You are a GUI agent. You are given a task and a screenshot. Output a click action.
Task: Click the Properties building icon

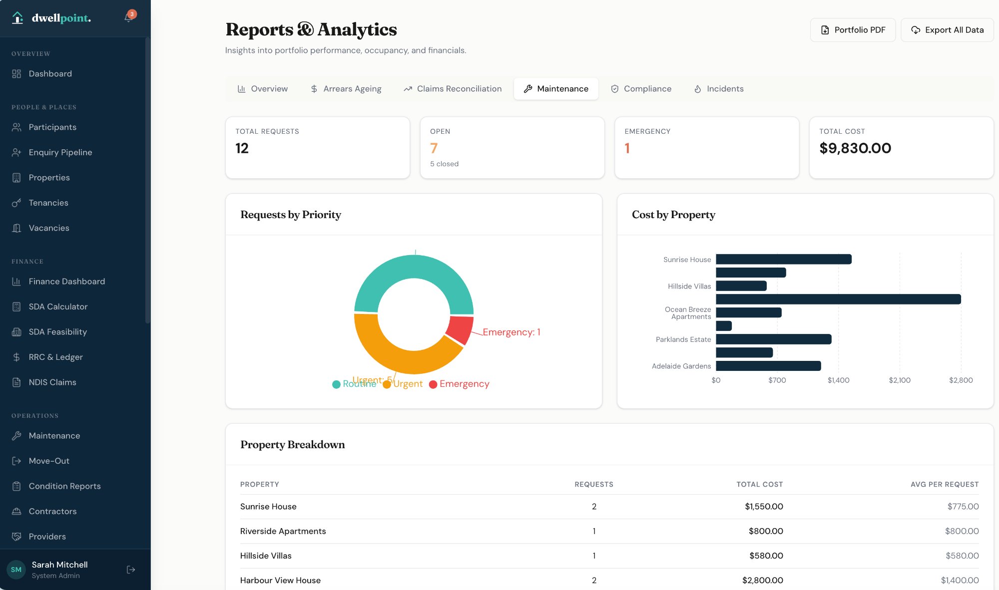(16, 178)
